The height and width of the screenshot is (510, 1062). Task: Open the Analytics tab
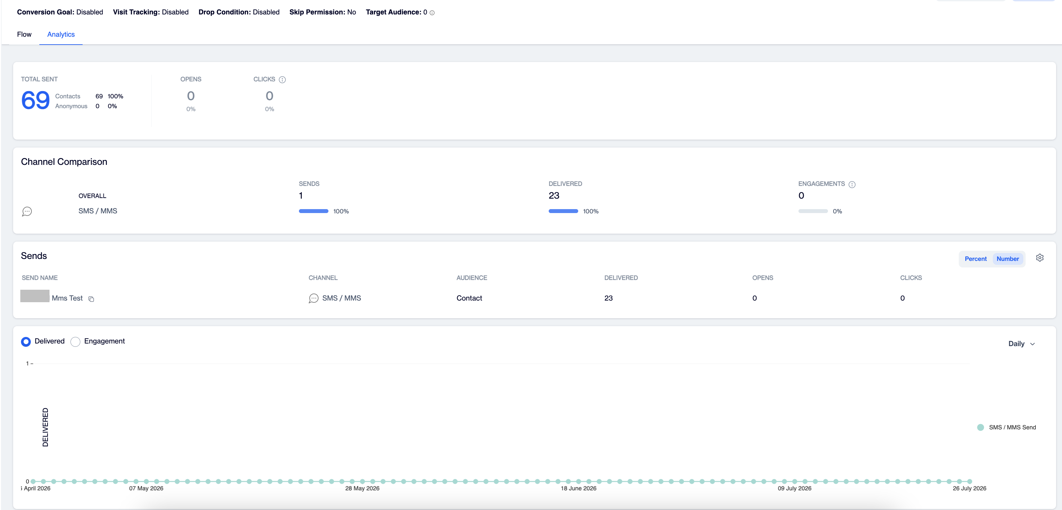point(61,34)
